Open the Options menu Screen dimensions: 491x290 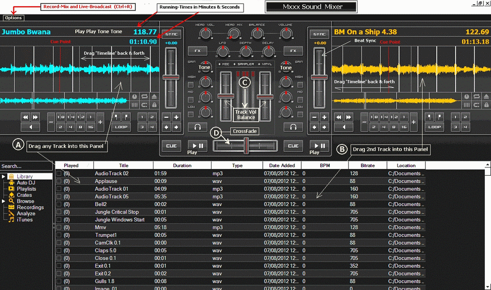[13, 18]
